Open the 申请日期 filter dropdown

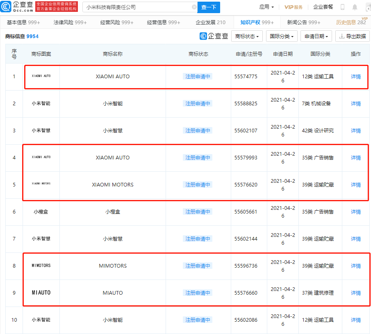[316, 36]
